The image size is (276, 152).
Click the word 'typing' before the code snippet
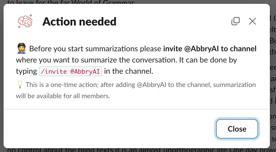tap(26, 71)
